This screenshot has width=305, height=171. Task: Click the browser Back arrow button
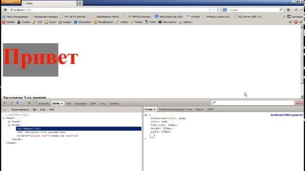pyautogui.click(x=5, y=10)
